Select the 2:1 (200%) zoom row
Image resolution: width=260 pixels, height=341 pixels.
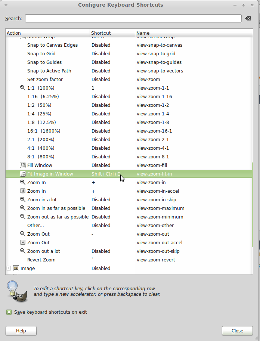click(x=129, y=139)
